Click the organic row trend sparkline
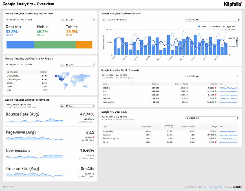 click(228, 88)
